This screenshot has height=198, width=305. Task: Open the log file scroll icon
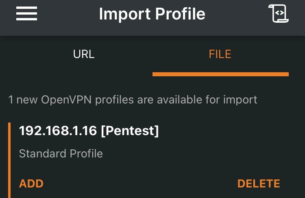(x=279, y=13)
